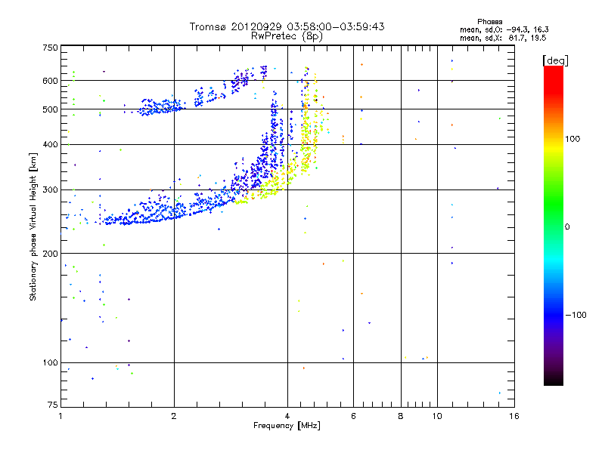Click the x-axis '1' tick label
The width and height of the screenshot is (605, 453).
[x=60, y=416]
